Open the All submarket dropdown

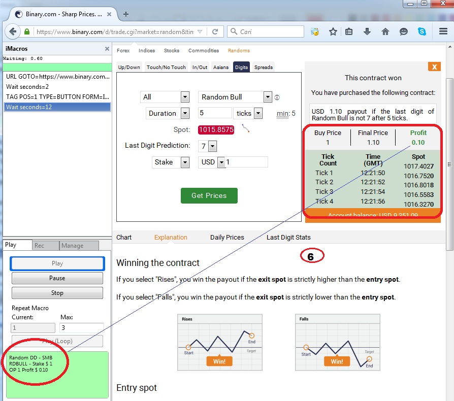click(165, 97)
